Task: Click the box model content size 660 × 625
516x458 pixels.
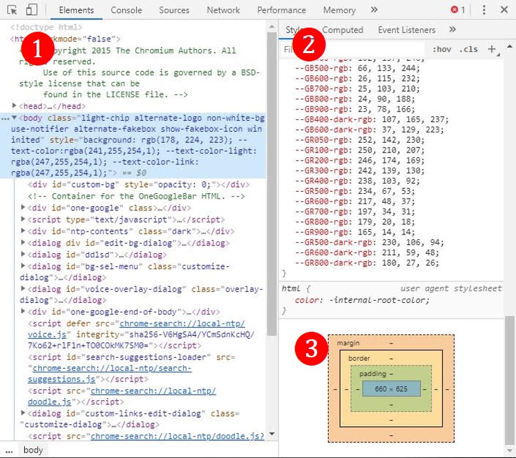Action: [391, 388]
